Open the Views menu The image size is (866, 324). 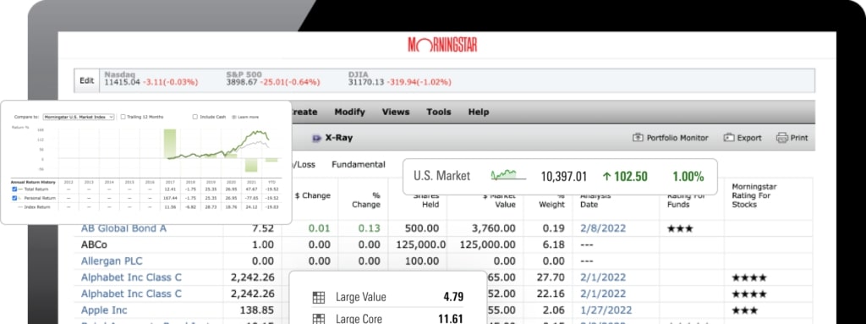point(396,112)
